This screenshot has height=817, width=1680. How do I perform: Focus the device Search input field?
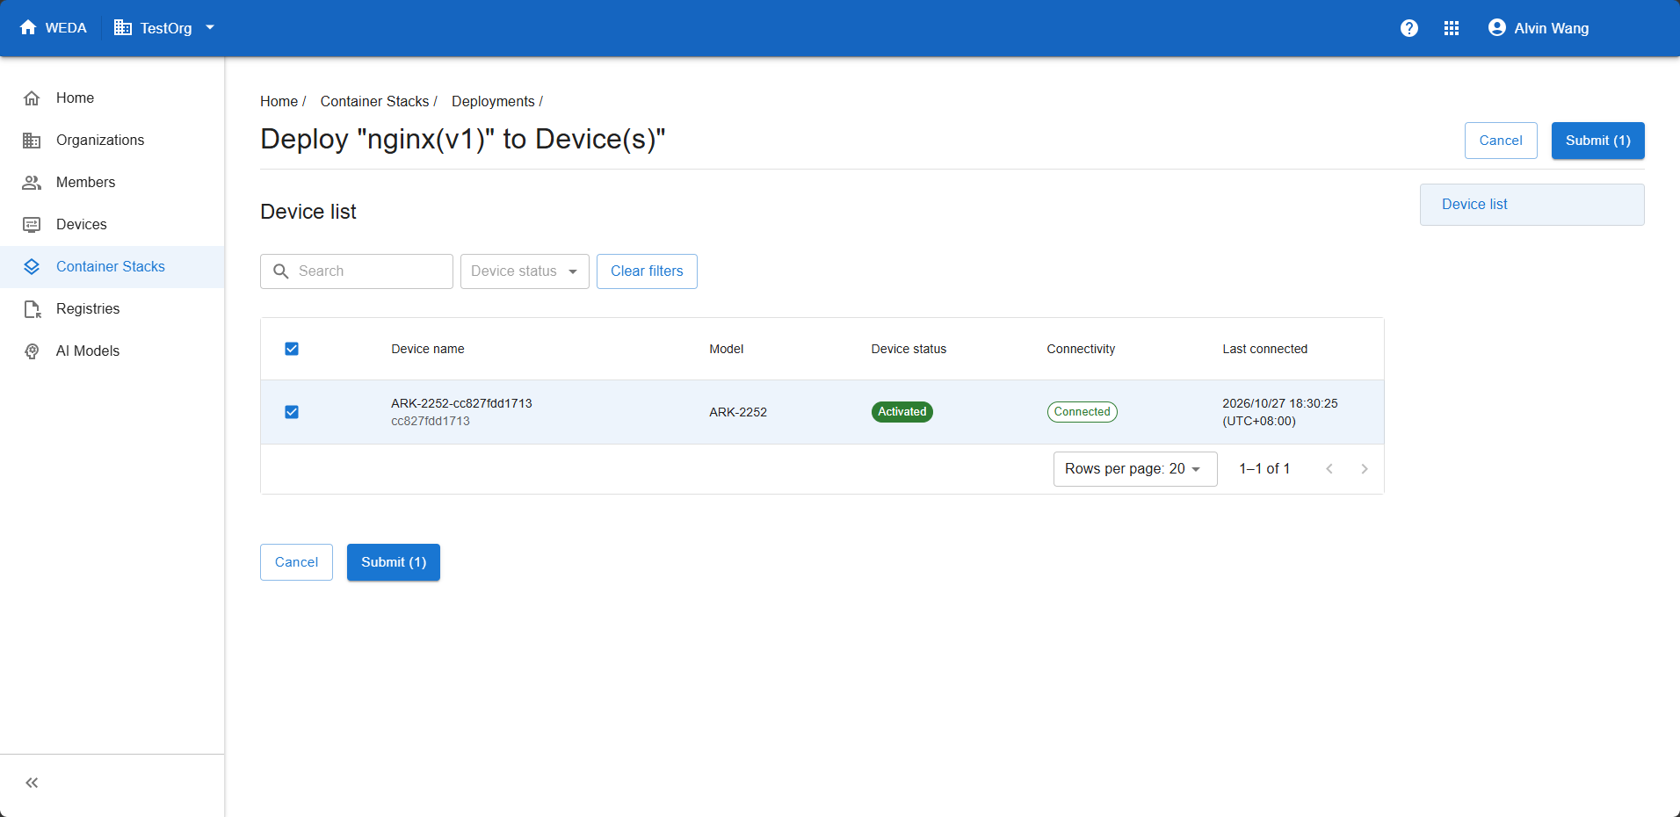pyautogui.click(x=357, y=271)
